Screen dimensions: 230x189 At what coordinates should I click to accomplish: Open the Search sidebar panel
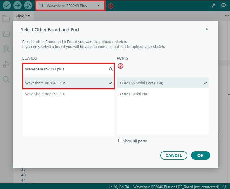pos(6,79)
